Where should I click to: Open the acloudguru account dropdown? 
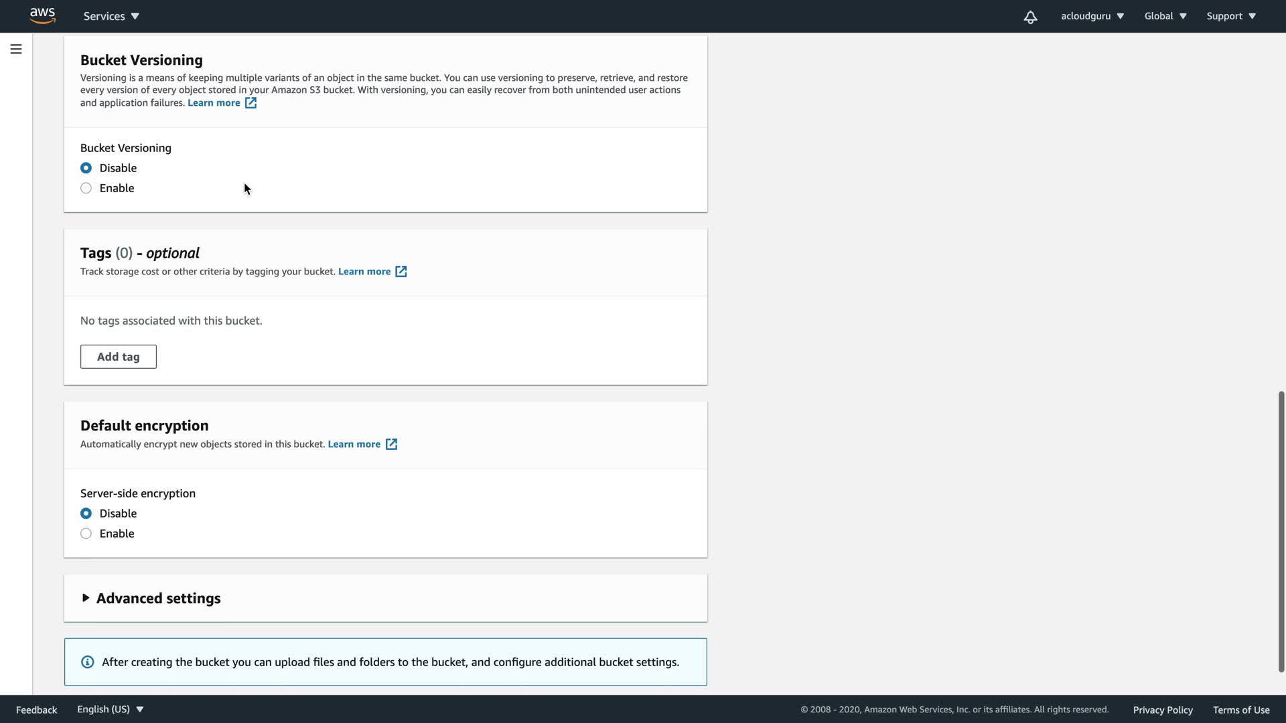[1092, 16]
